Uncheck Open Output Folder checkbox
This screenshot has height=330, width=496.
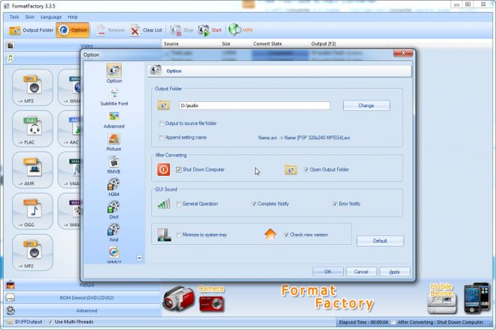tap(307, 170)
